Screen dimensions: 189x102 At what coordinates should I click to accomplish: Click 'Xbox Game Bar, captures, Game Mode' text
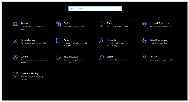click(x=34, y=61)
